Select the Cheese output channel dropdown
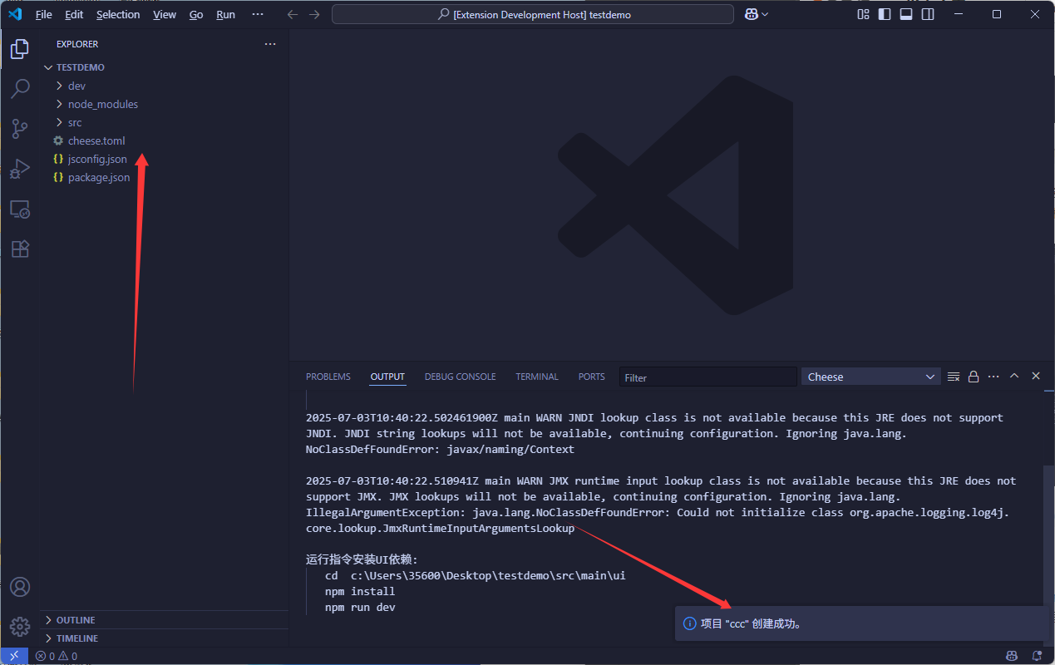This screenshot has width=1055, height=665. point(870,377)
